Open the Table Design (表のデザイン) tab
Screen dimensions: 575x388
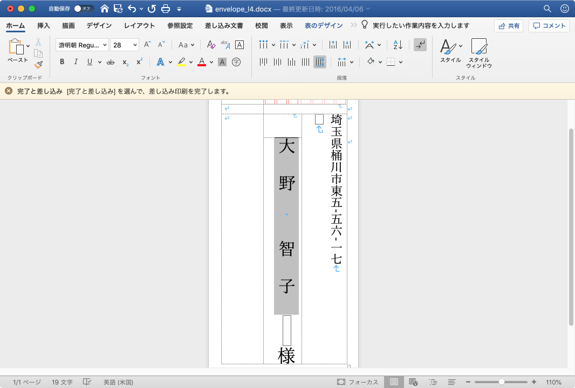click(324, 26)
